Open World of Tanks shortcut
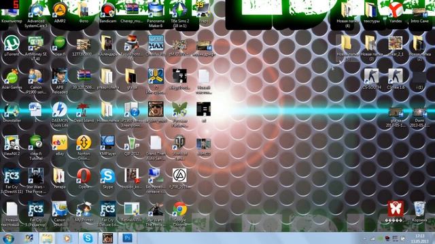This screenshot has height=244, width=435. pyautogui.click(x=179, y=148)
